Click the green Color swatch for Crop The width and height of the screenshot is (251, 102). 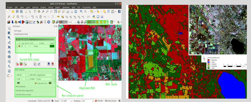(52, 46)
